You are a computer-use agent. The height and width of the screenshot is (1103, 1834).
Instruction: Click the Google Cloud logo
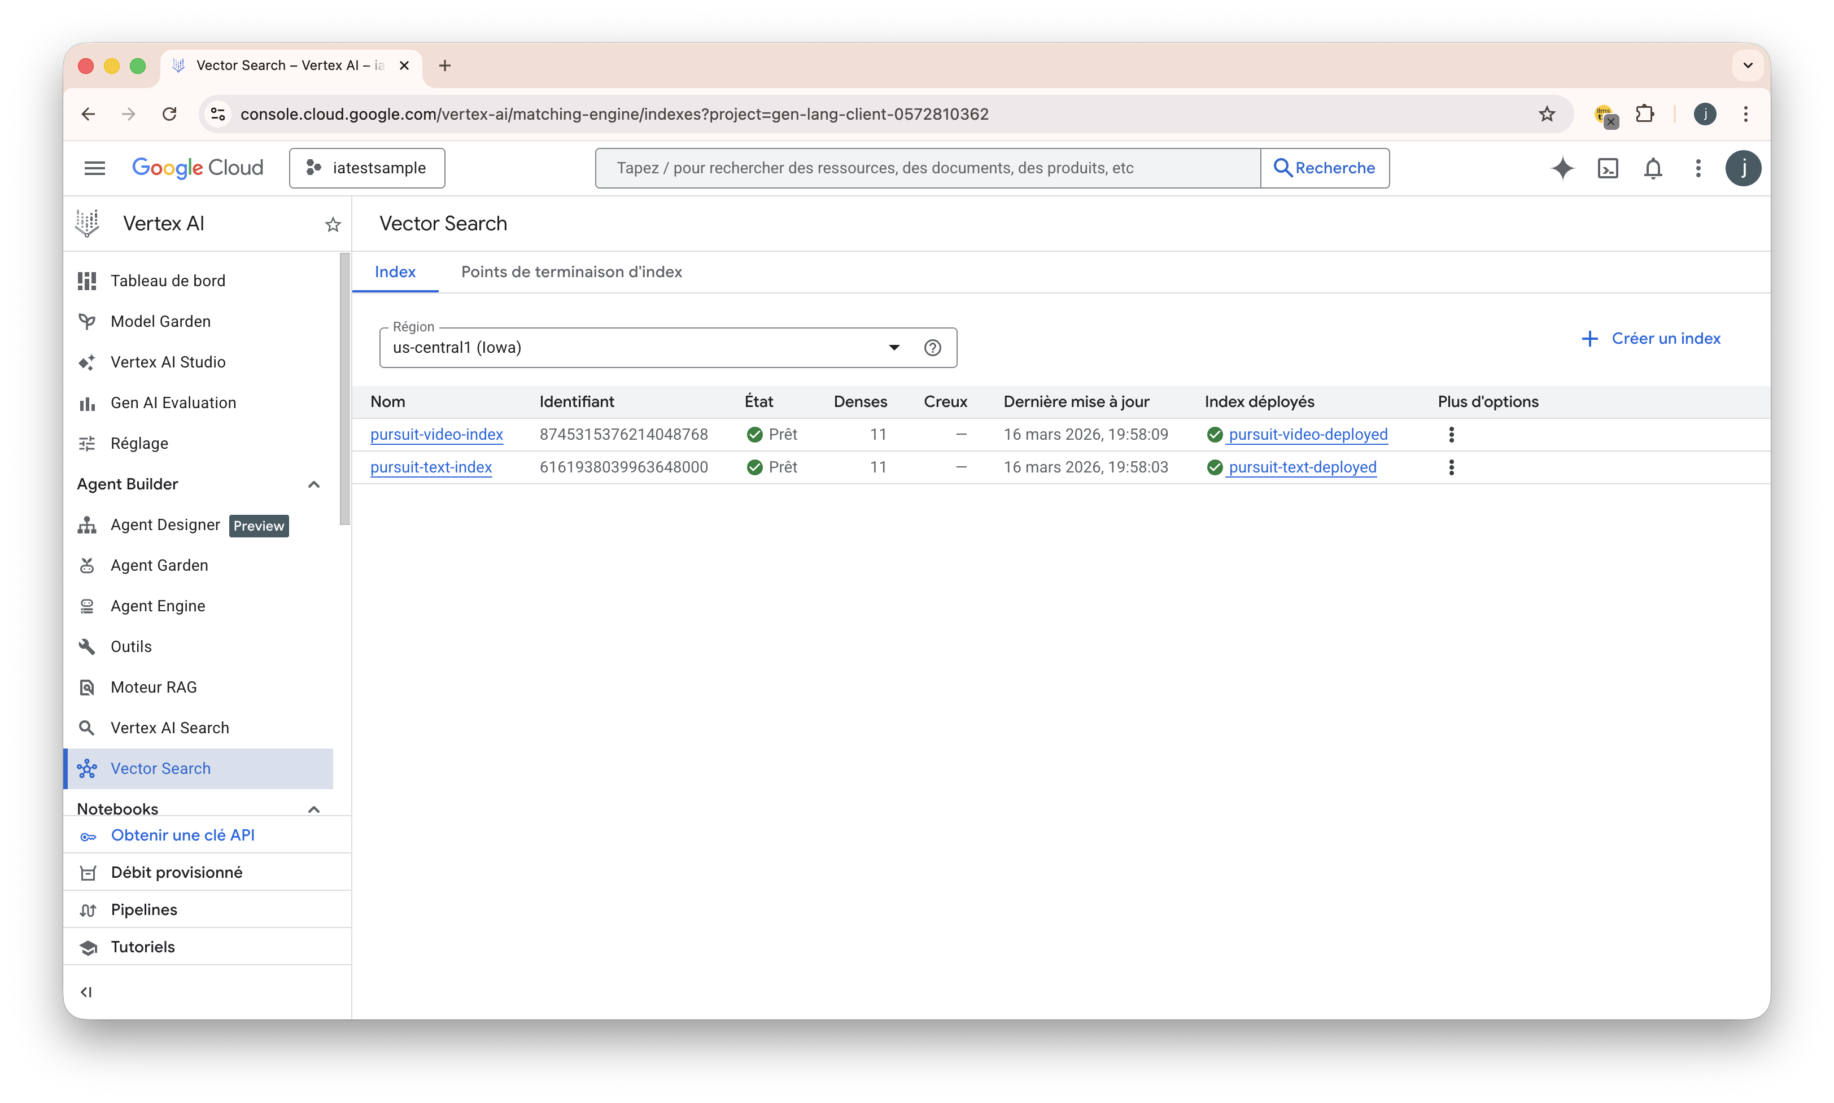point(198,168)
